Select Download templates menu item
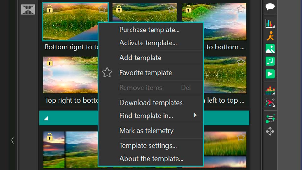The image size is (302, 170). pos(151,103)
